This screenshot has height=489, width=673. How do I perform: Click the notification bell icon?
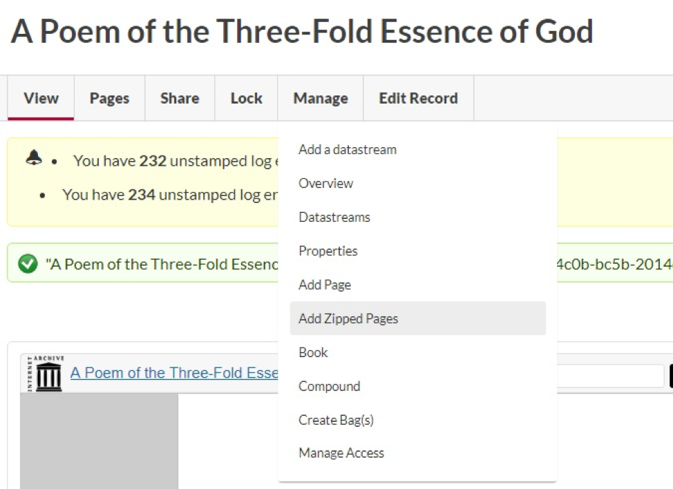coord(34,157)
